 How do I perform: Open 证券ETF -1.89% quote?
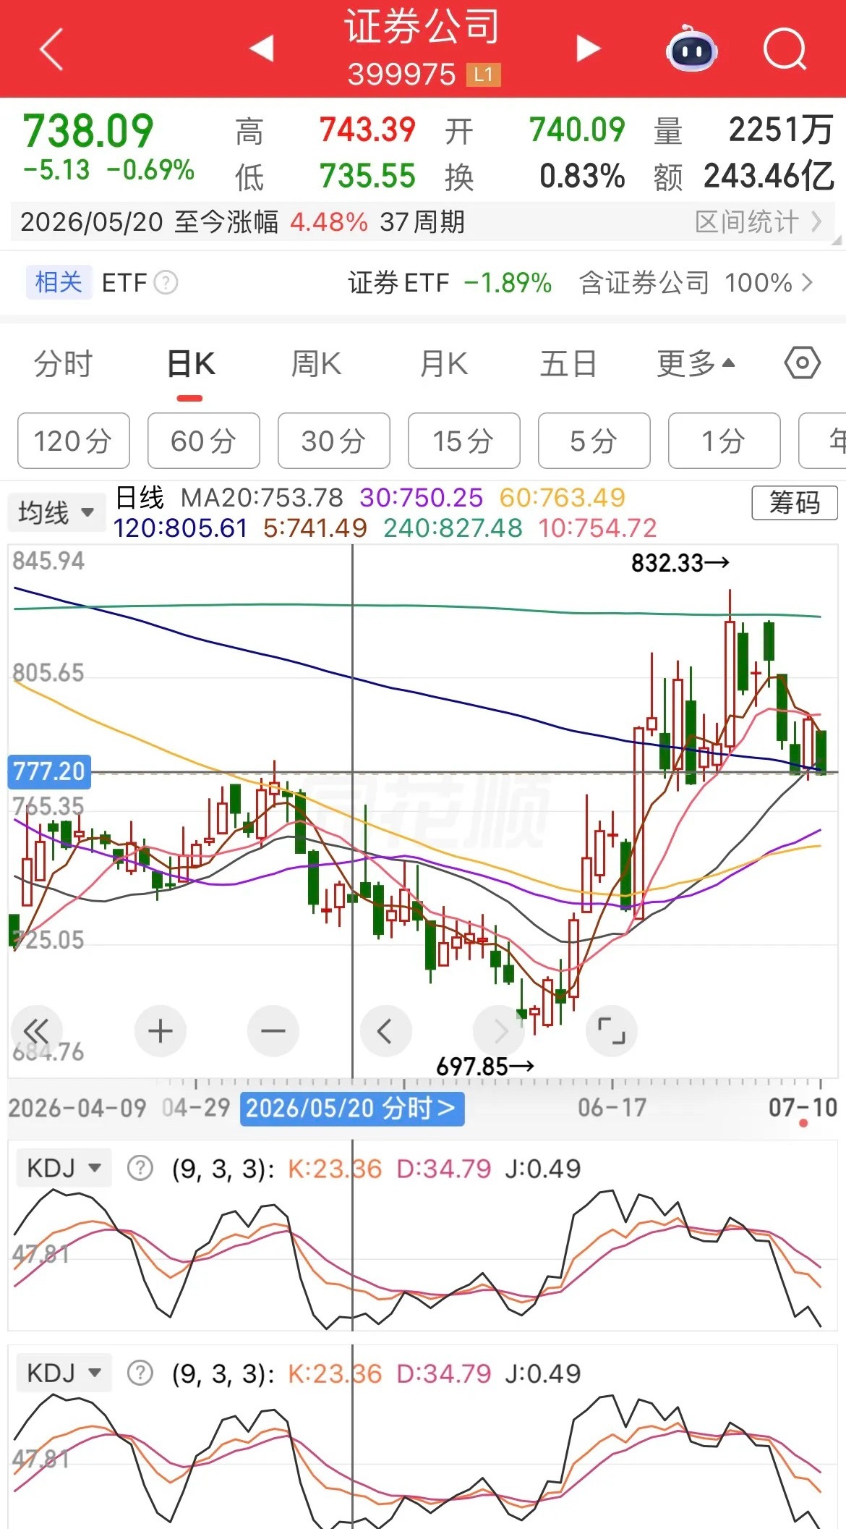pyautogui.click(x=450, y=282)
